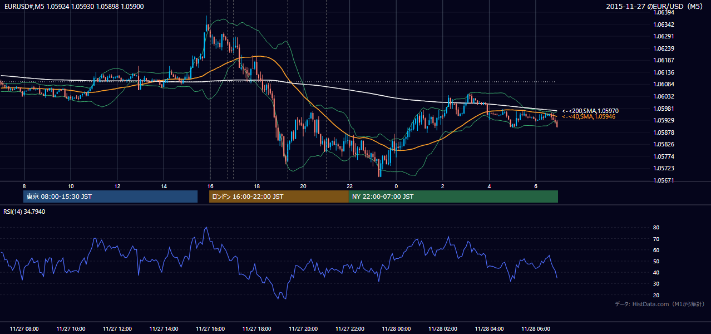Image resolution: width=711 pixels, height=334 pixels.
Task: Select the '2015-11-27 のEUR/USD (M5)' chart title
Action: 655,6
